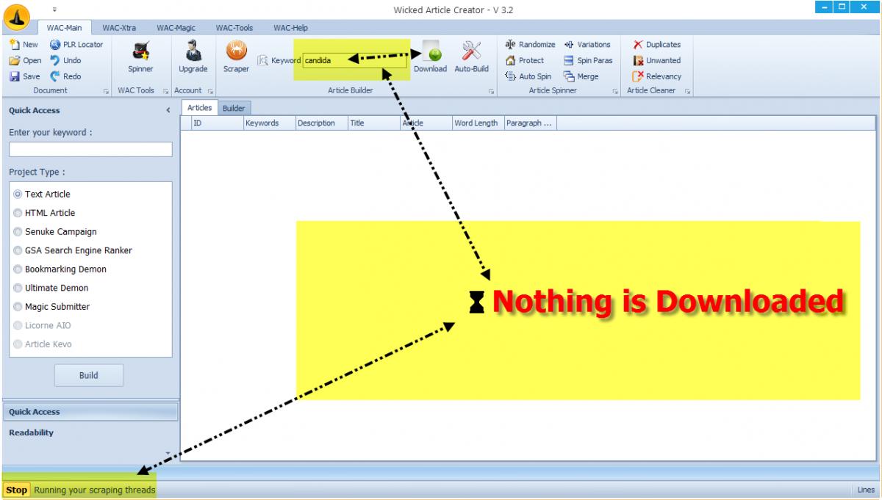
Task: Sort by the Keywords column header
Action: (270, 123)
